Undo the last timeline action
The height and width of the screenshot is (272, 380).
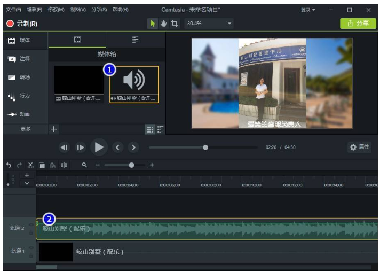8,165
